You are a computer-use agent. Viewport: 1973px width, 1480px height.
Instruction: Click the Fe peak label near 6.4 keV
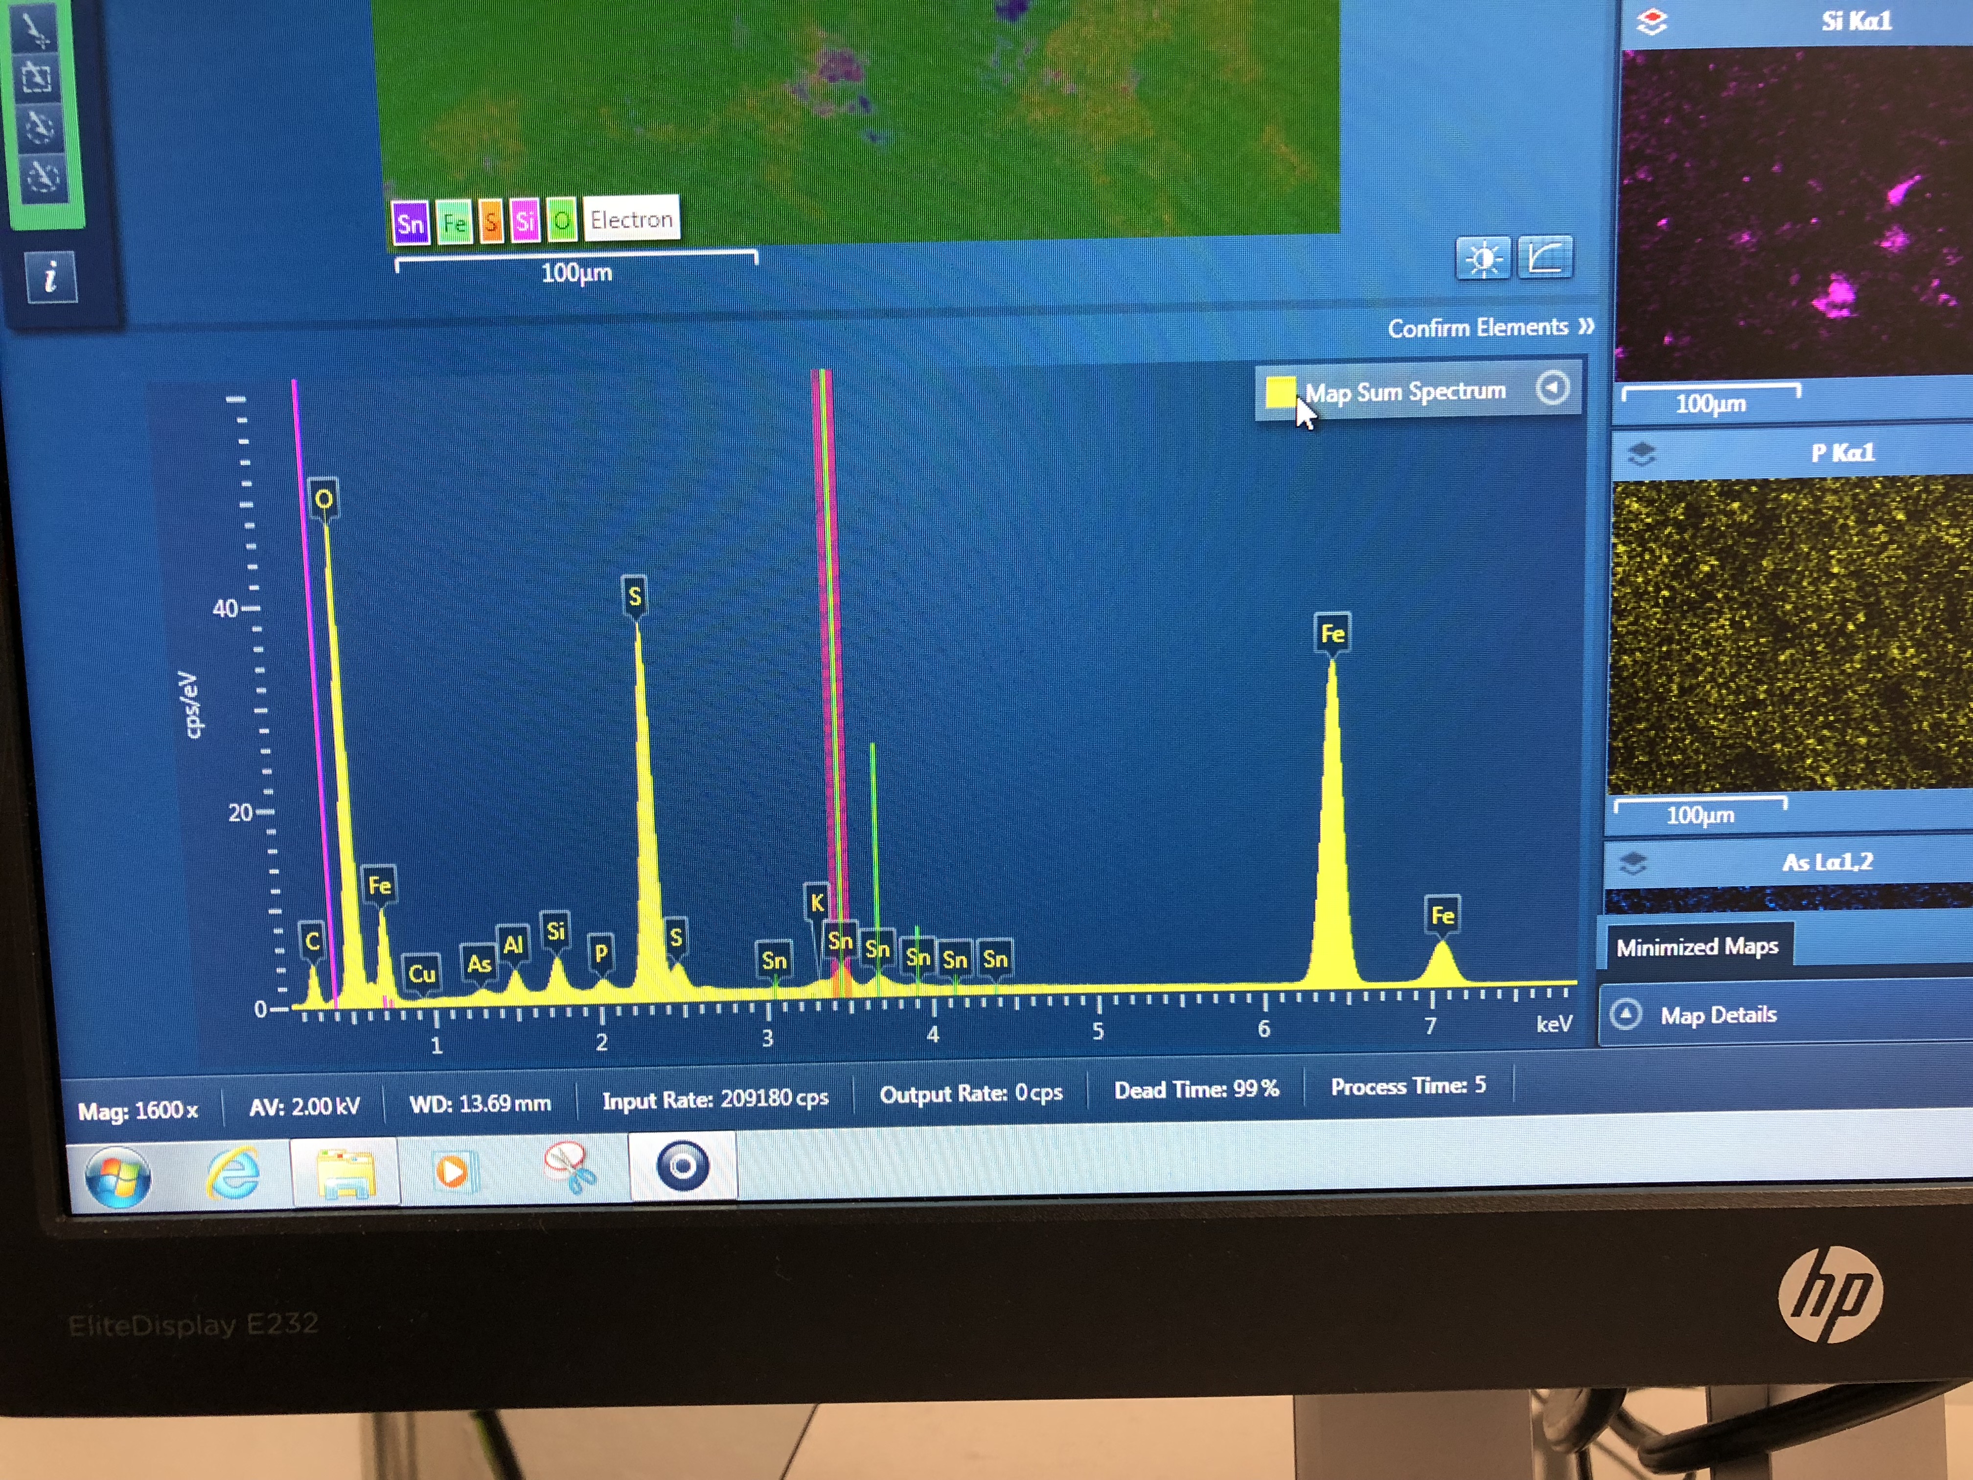point(1332,633)
